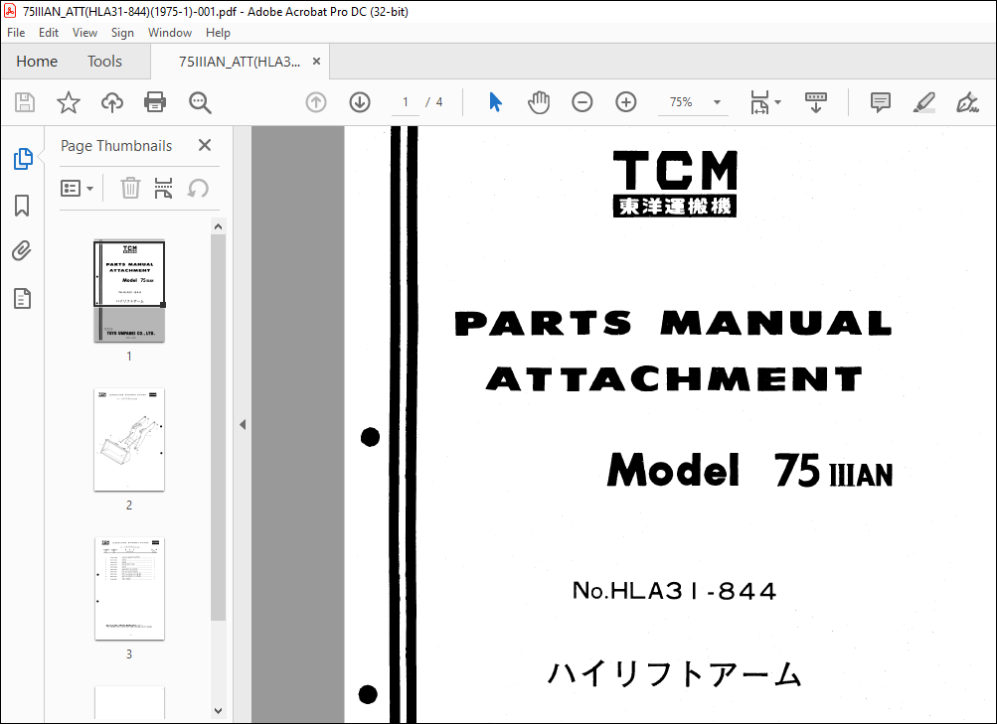
Task: Click the Fit width page display icon
Action: click(759, 102)
